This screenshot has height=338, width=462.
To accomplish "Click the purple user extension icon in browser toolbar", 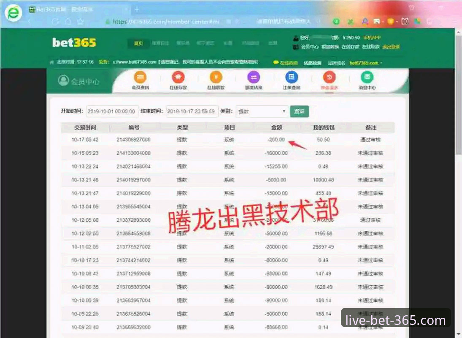I will [x=365, y=22].
